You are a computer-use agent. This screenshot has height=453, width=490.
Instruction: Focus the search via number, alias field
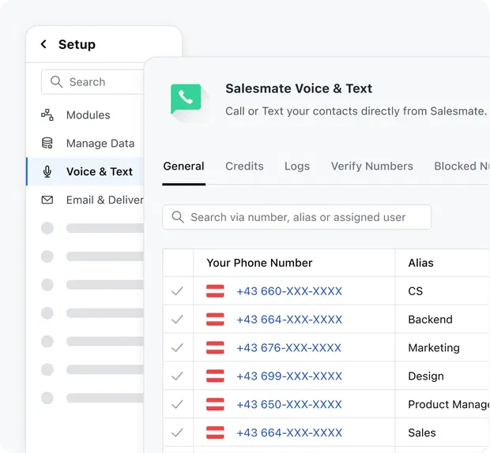(297, 217)
